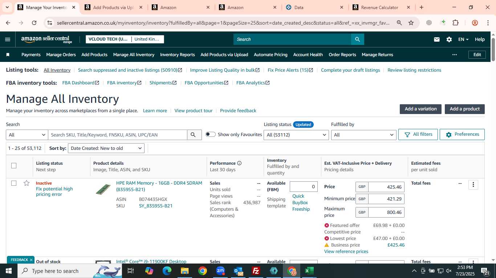Screen dimensions: 496x278
Task: Open Seller Central settings gear
Action: pyautogui.click(x=449, y=39)
